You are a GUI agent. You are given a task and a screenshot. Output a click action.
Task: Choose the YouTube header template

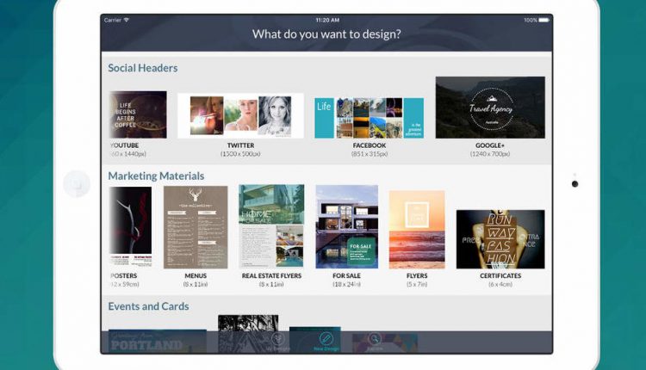[136, 114]
